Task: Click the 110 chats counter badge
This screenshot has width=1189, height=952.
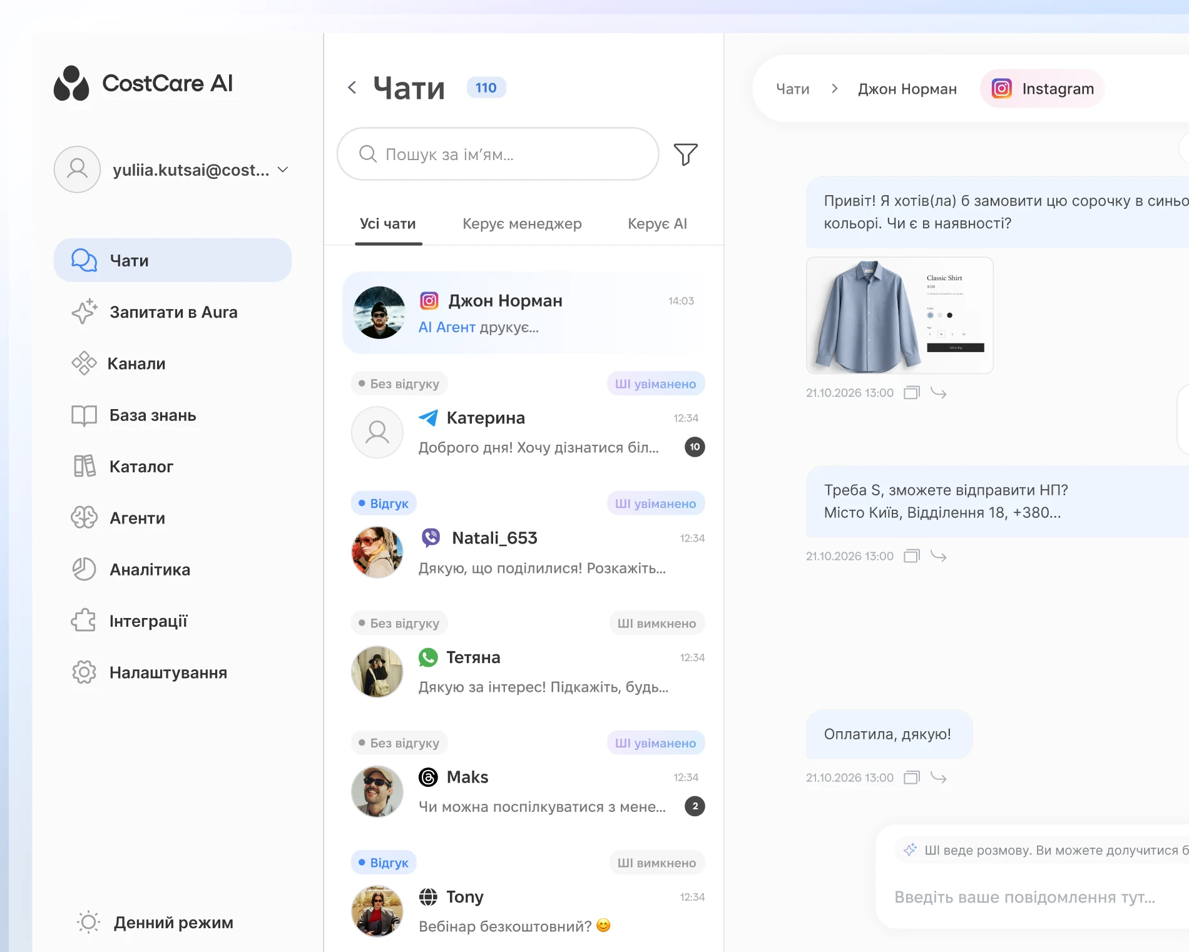Action: pos(486,88)
